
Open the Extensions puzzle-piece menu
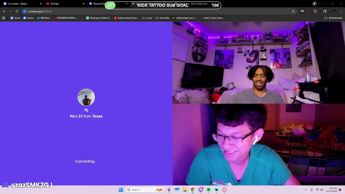(315, 11)
